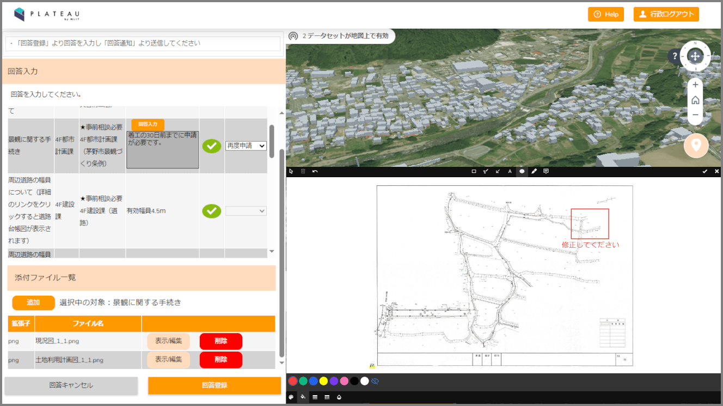Click the ファイル名 column header
723x406 pixels.
(88, 324)
